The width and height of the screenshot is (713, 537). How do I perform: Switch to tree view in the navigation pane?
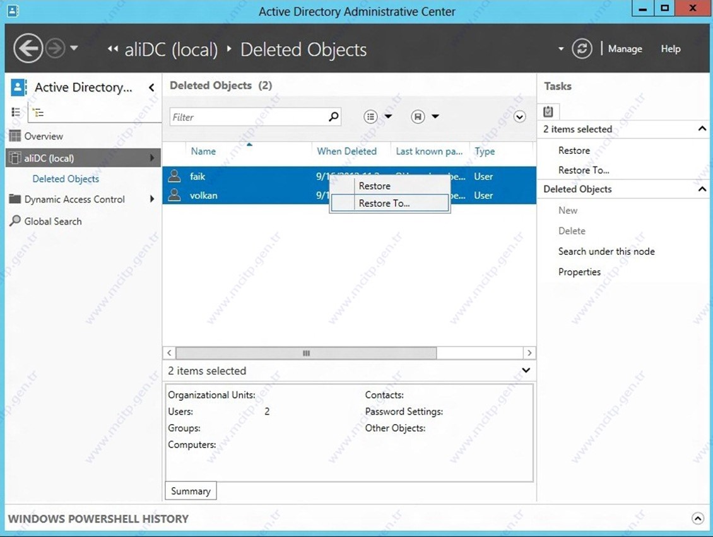(38, 112)
